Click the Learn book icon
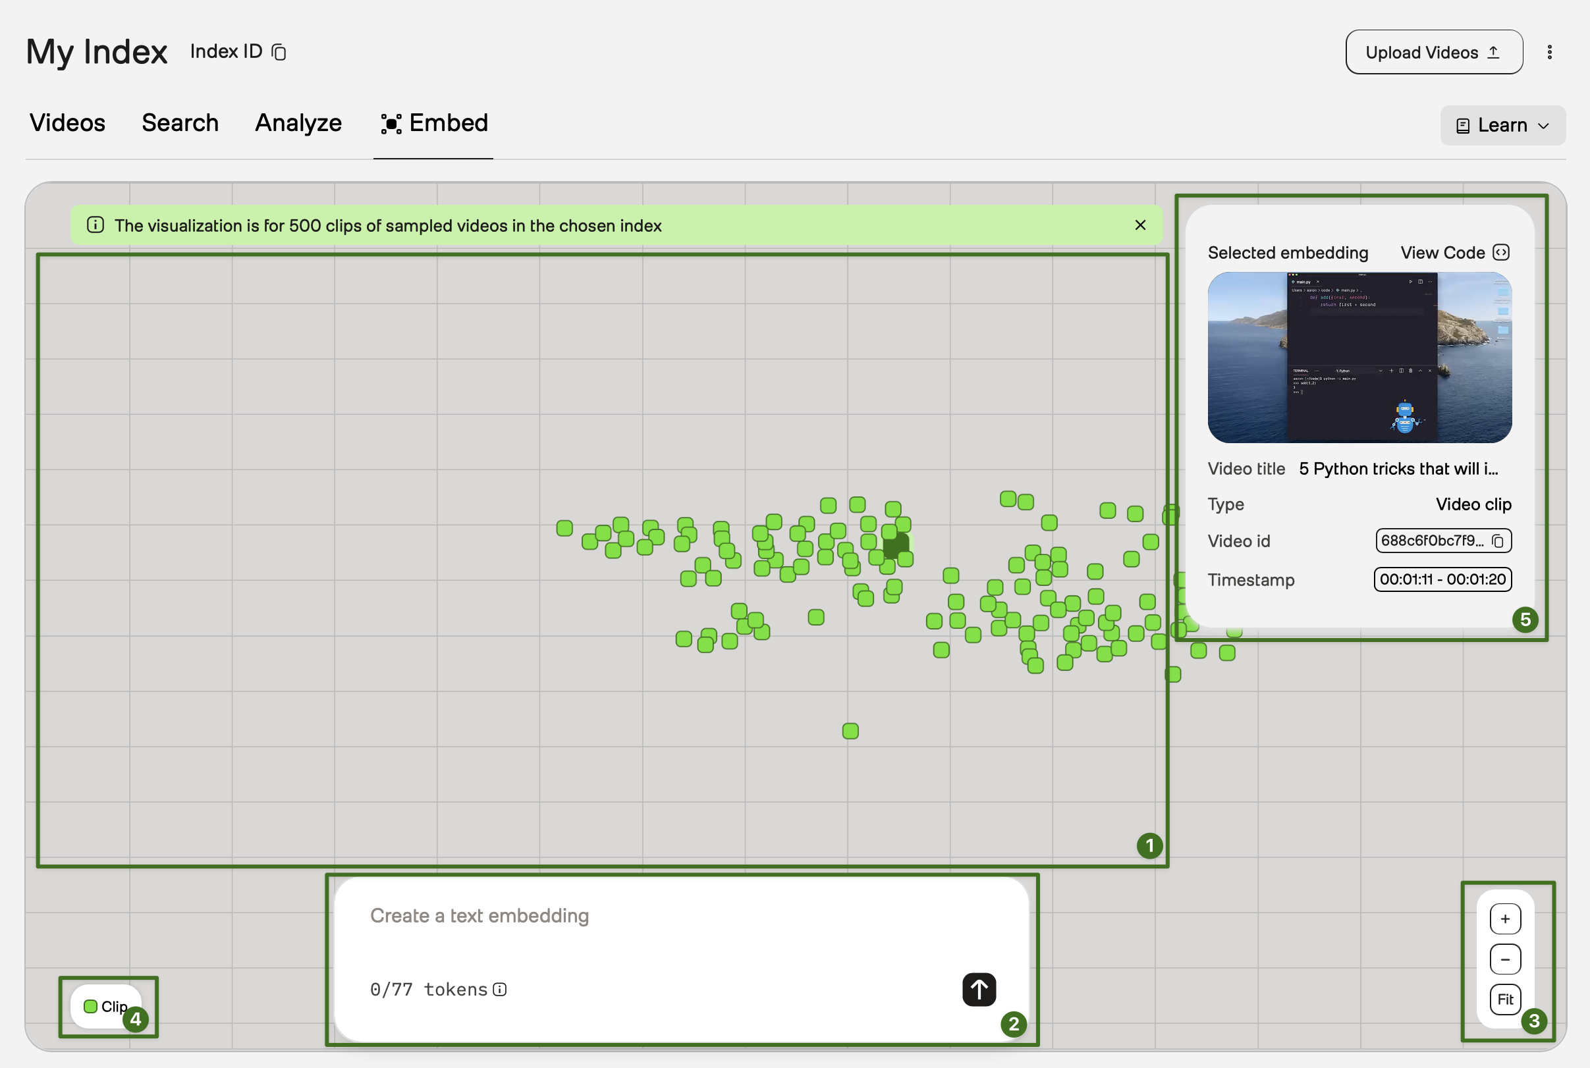 (1463, 124)
